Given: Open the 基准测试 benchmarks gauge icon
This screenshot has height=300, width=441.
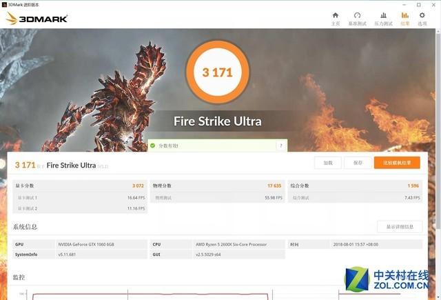Looking at the screenshot, I should point(357,15).
